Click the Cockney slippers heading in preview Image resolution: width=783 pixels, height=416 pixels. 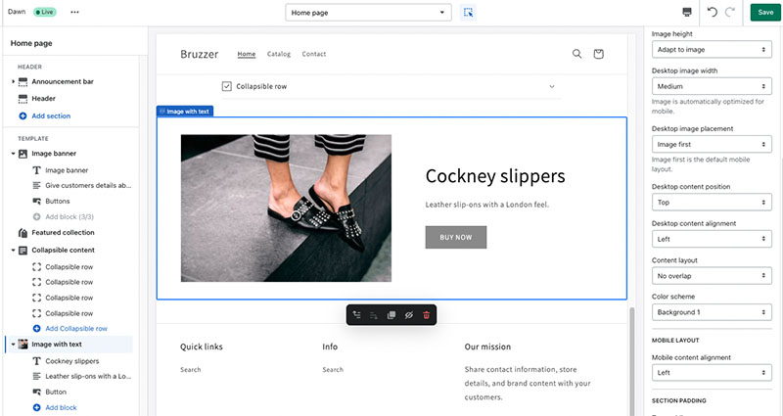(x=495, y=176)
